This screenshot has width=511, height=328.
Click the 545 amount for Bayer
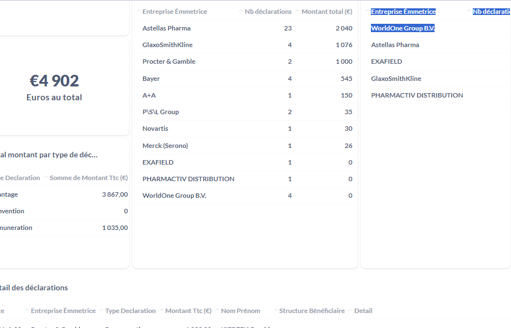(x=347, y=79)
